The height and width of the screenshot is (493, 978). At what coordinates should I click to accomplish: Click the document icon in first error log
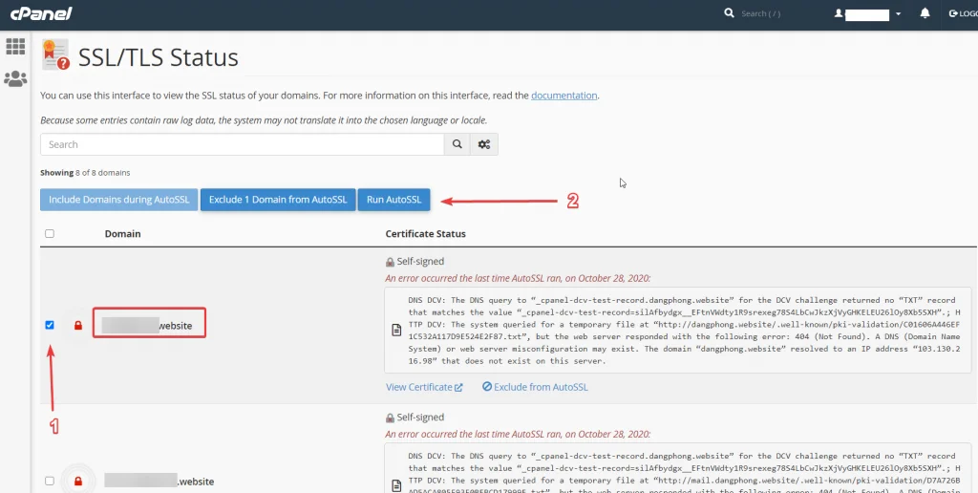pyautogui.click(x=396, y=331)
